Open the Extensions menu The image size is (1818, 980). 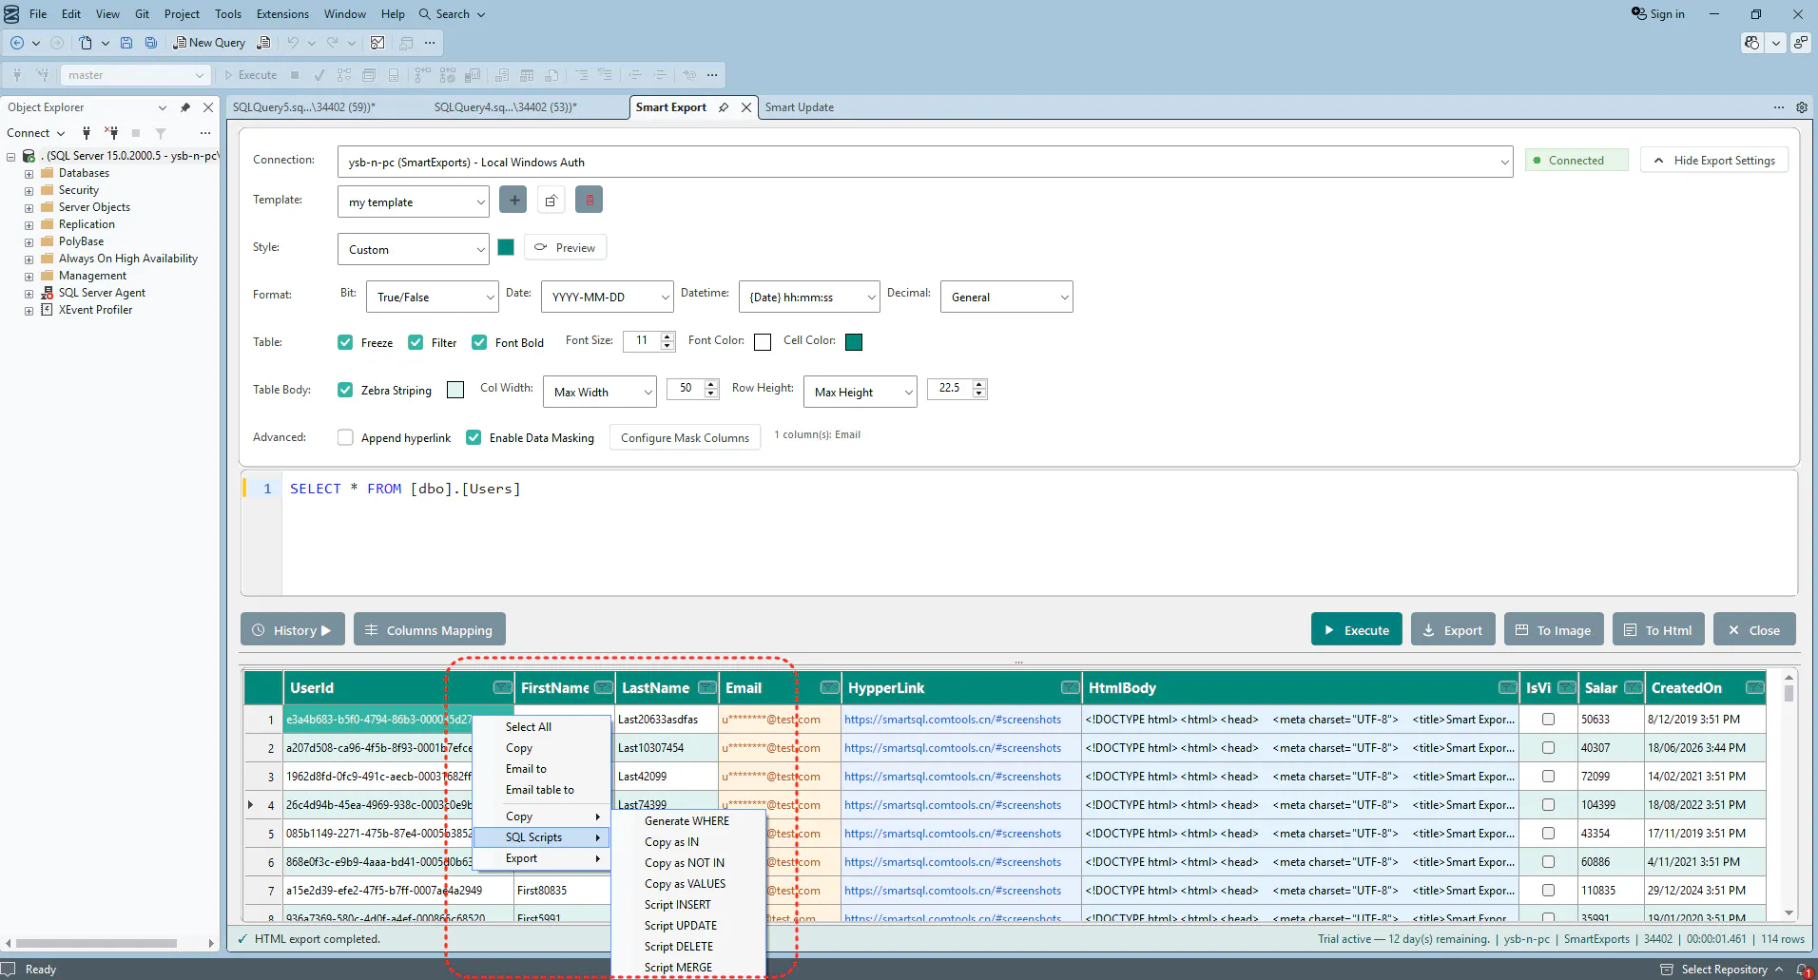click(282, 14)
